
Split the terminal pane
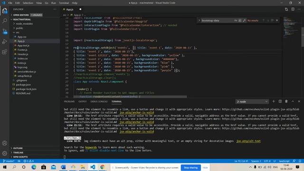click(x=280, y=101)
